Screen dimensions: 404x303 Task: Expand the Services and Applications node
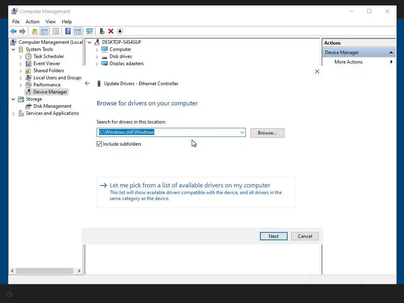[x=13, y=114]
